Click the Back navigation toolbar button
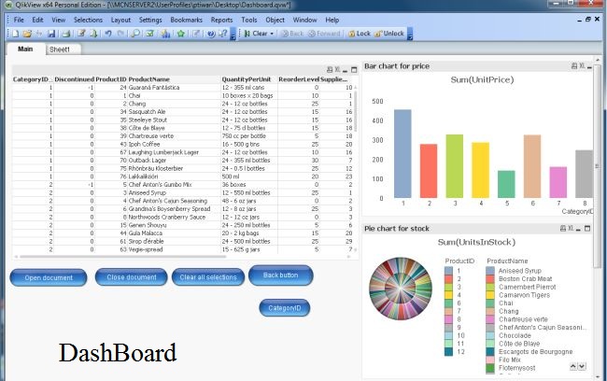This screenshot has height=381, width=607. pyautogui.click(x=292, y=34)
